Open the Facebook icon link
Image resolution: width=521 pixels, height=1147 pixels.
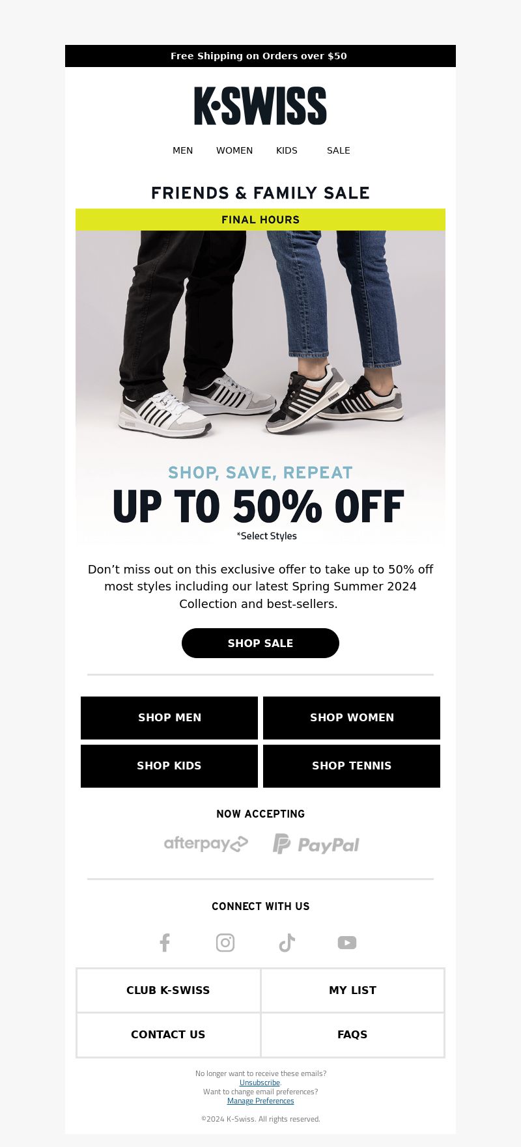coord(165,943)
